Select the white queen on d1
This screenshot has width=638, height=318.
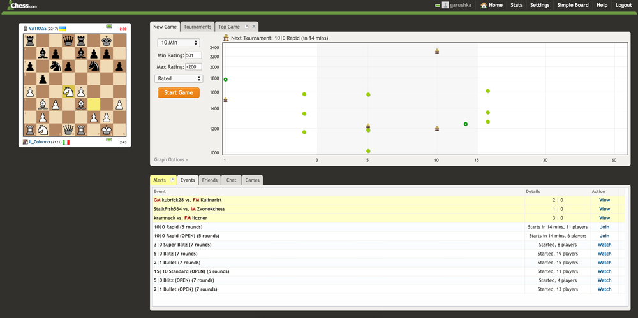tap(68, 130)
